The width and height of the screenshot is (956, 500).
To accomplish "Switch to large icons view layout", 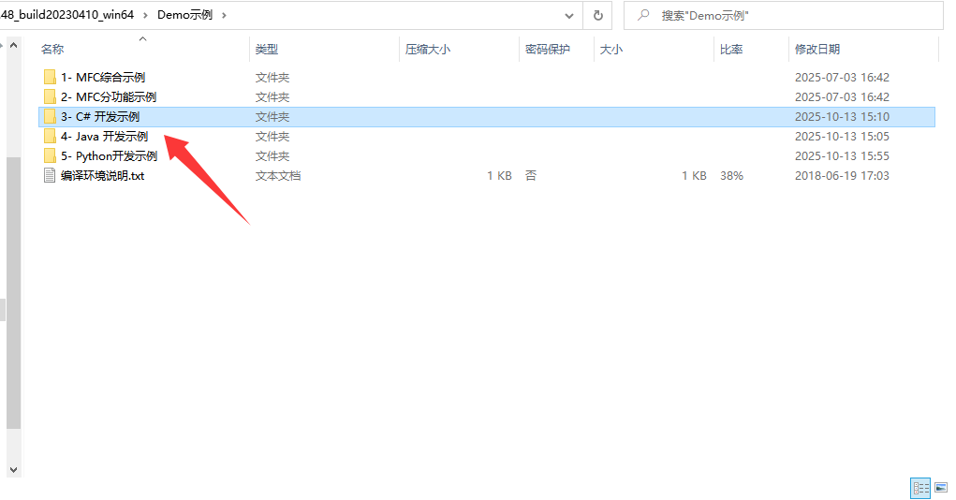I will tap(939, 488).
